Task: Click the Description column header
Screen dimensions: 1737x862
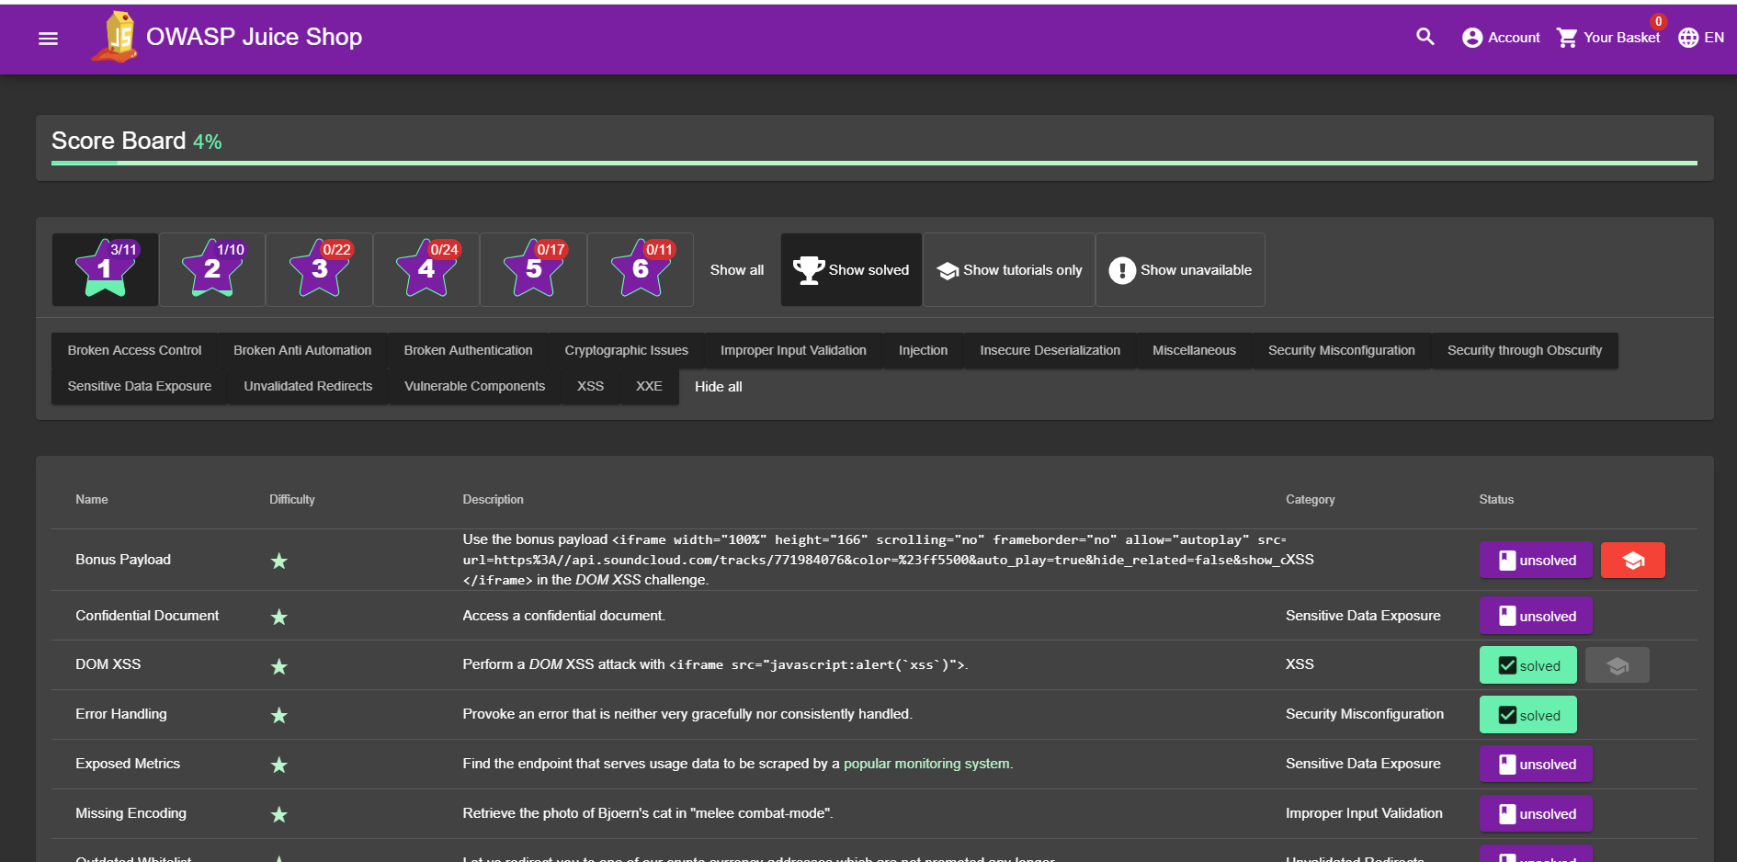Action: pos(494,500)
